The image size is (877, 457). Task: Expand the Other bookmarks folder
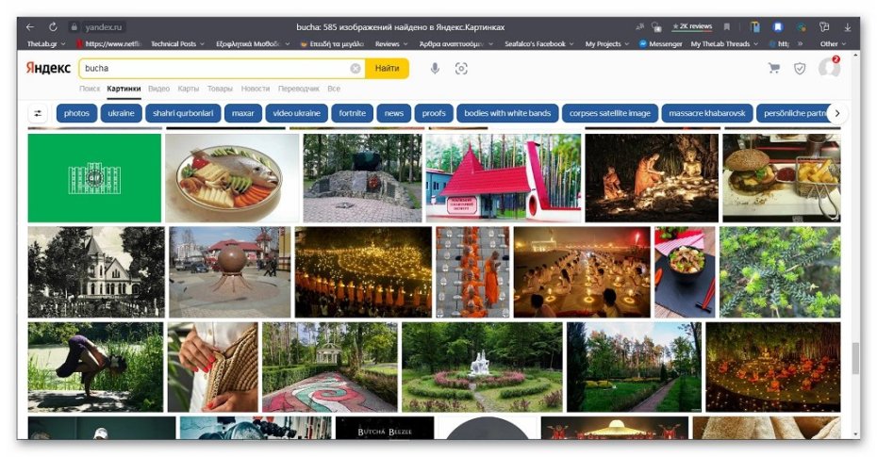[x=833, y=43]
